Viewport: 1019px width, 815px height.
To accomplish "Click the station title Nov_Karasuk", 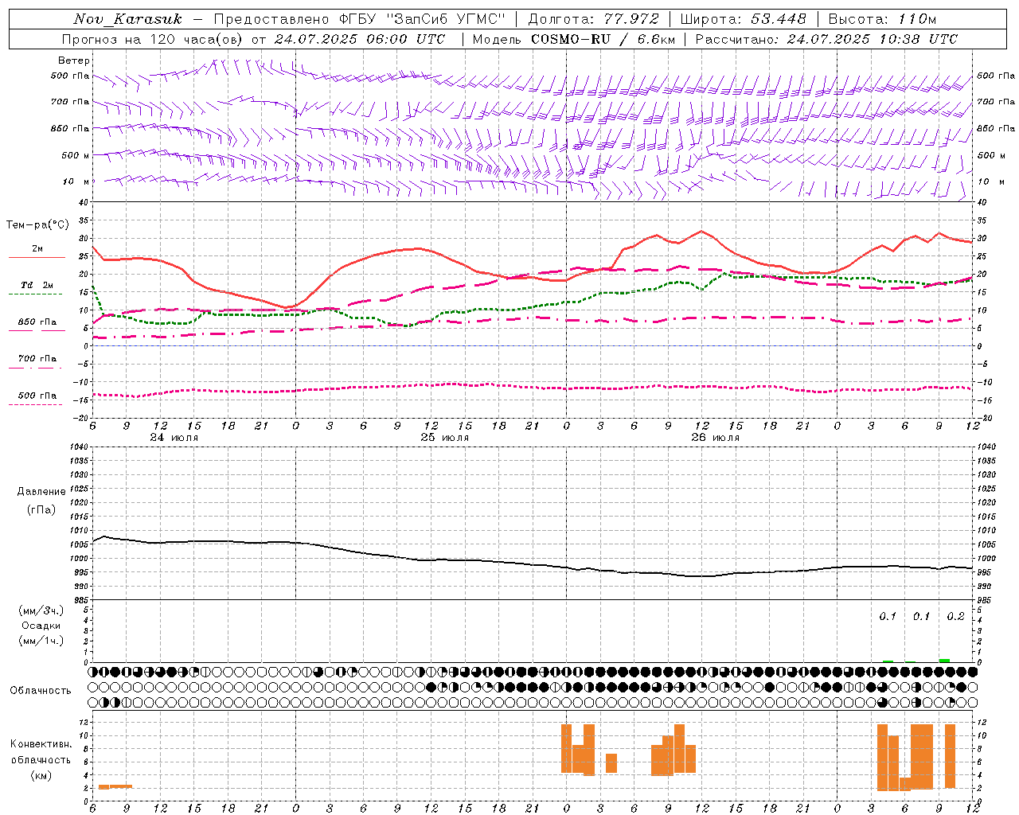I will tap(127, 19).
